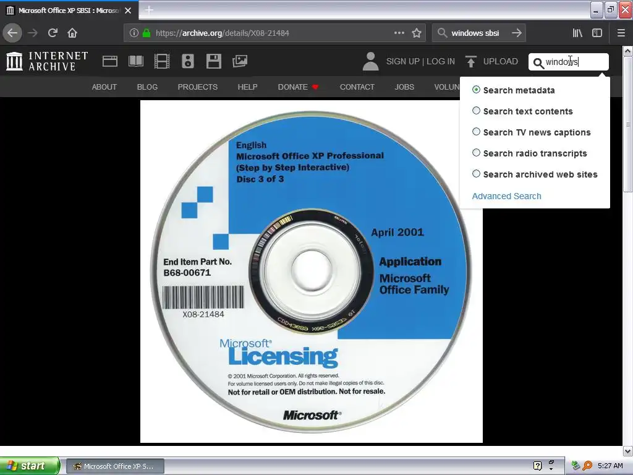Click the Office XP disc image
Image resolution: width=633 pixels, height=475 pixels.
(x=312, y=272)
